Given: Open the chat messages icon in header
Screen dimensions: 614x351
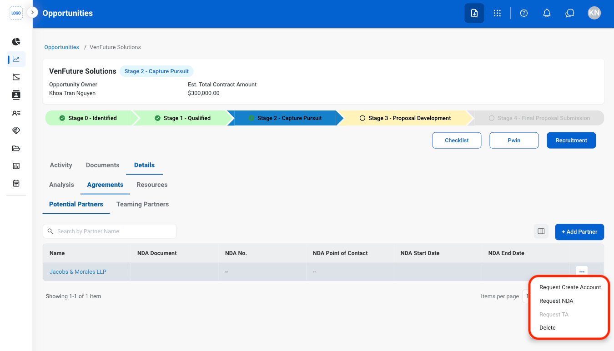Looking at the screenshot, I should coord(570,13).
